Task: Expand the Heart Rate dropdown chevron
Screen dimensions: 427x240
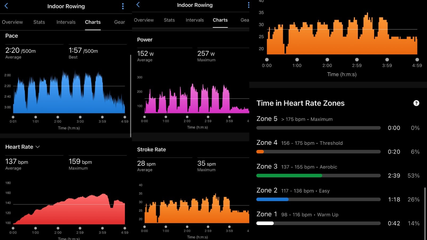Action: click(x=38, y=147)
